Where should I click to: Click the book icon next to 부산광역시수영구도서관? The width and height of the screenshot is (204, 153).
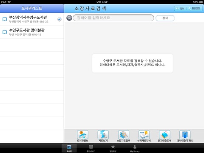pyautogui.click(x=5, y=19)
